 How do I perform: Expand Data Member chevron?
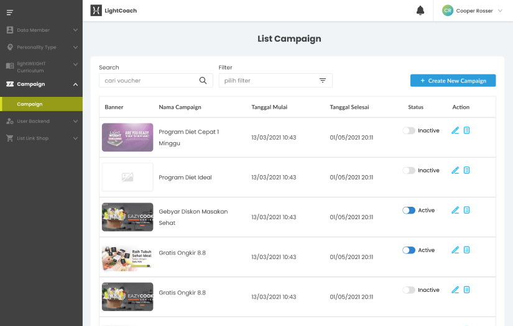(x=76, y=30)
